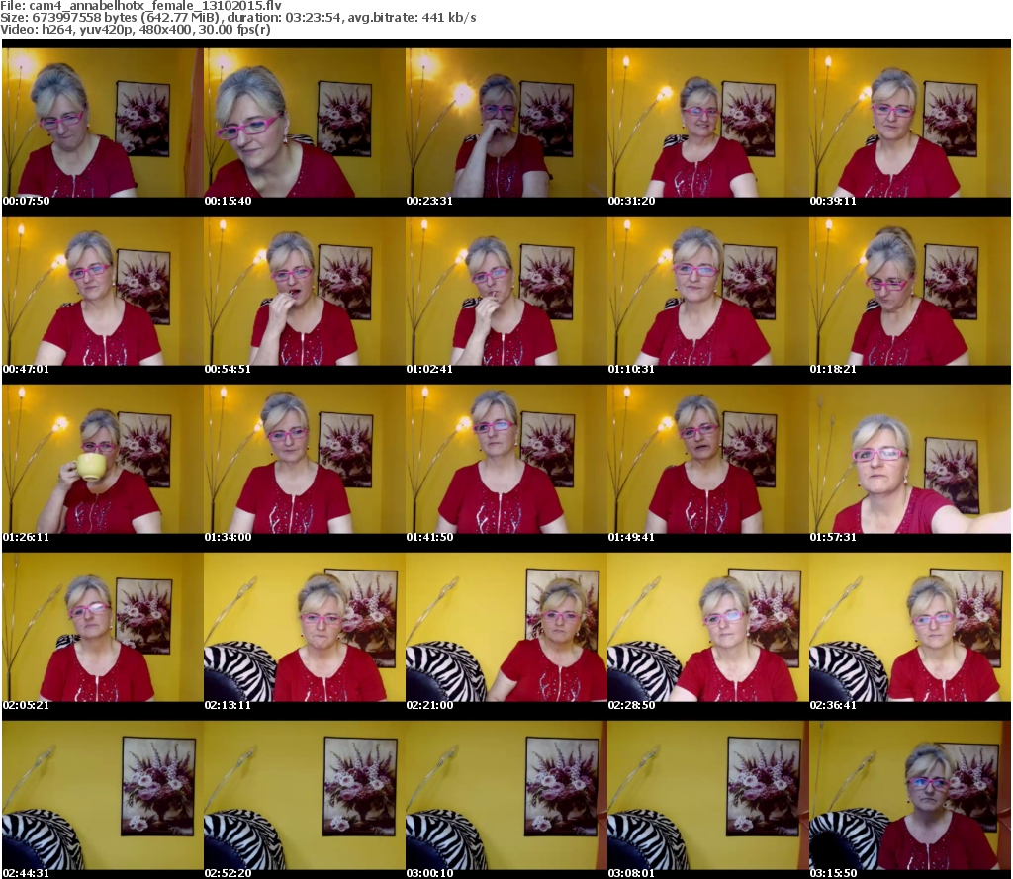Open the frame stamped 03:00:10
The height and width of the screenshot is (879, 1013).
pyautogui.click(x=506, y=794)
